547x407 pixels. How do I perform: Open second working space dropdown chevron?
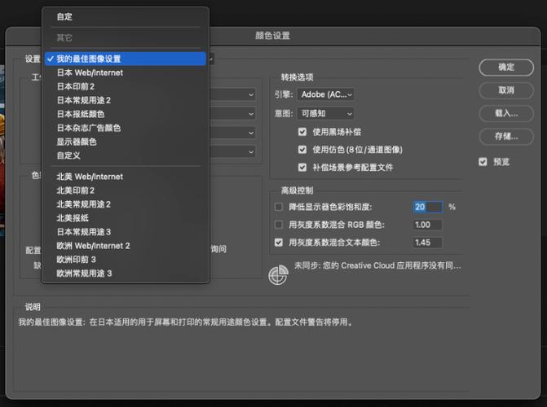(x=251, y=114)
